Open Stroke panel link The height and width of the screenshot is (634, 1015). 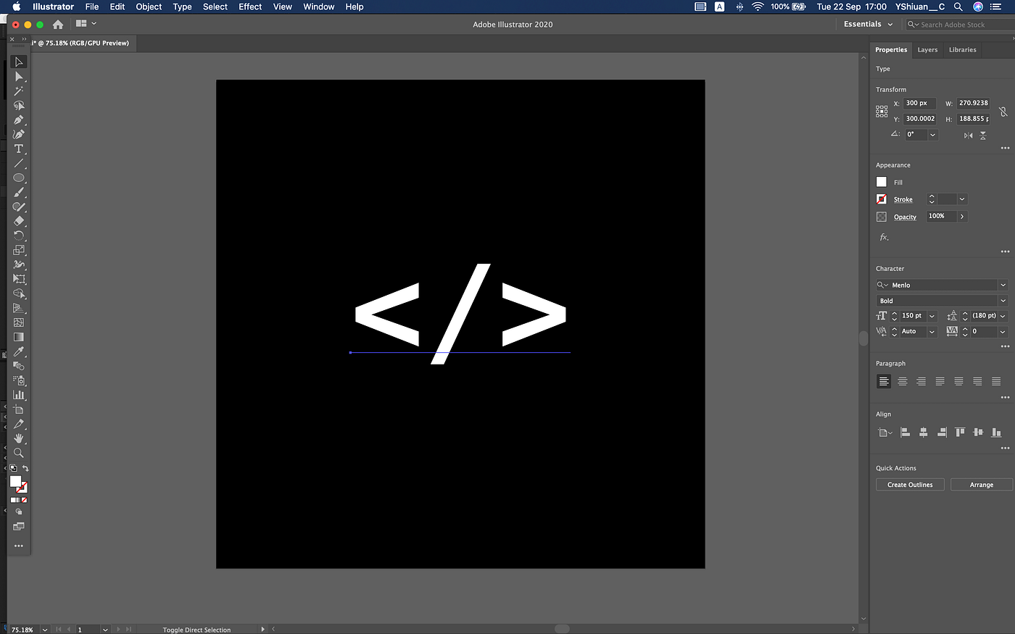pyautogui.click(x=903, y=200)
